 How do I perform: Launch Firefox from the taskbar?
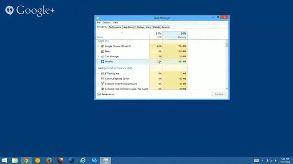tap(49, 160)
